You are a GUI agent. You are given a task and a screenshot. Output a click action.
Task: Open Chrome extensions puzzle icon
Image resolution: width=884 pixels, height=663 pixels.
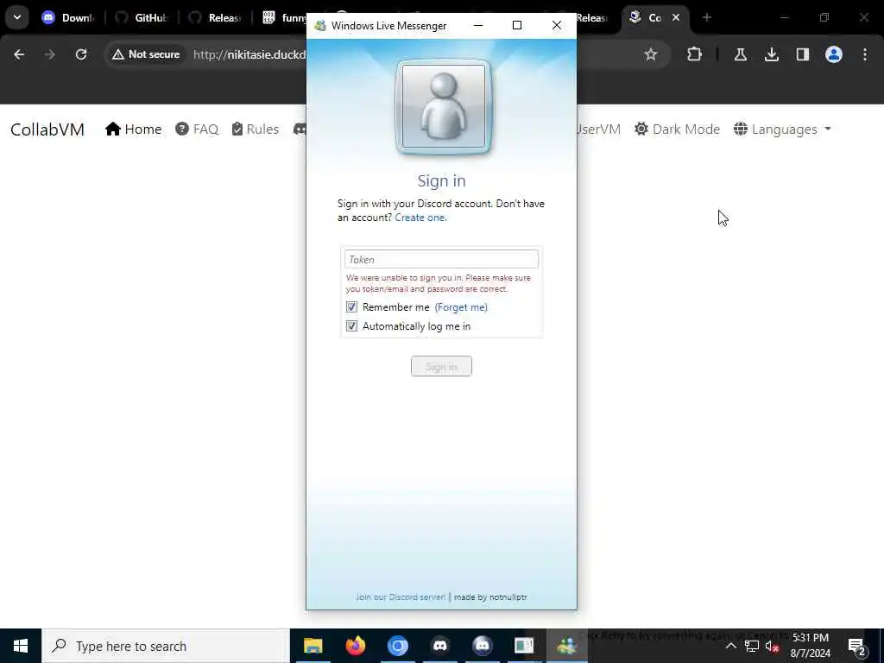[x=695, y=54]
